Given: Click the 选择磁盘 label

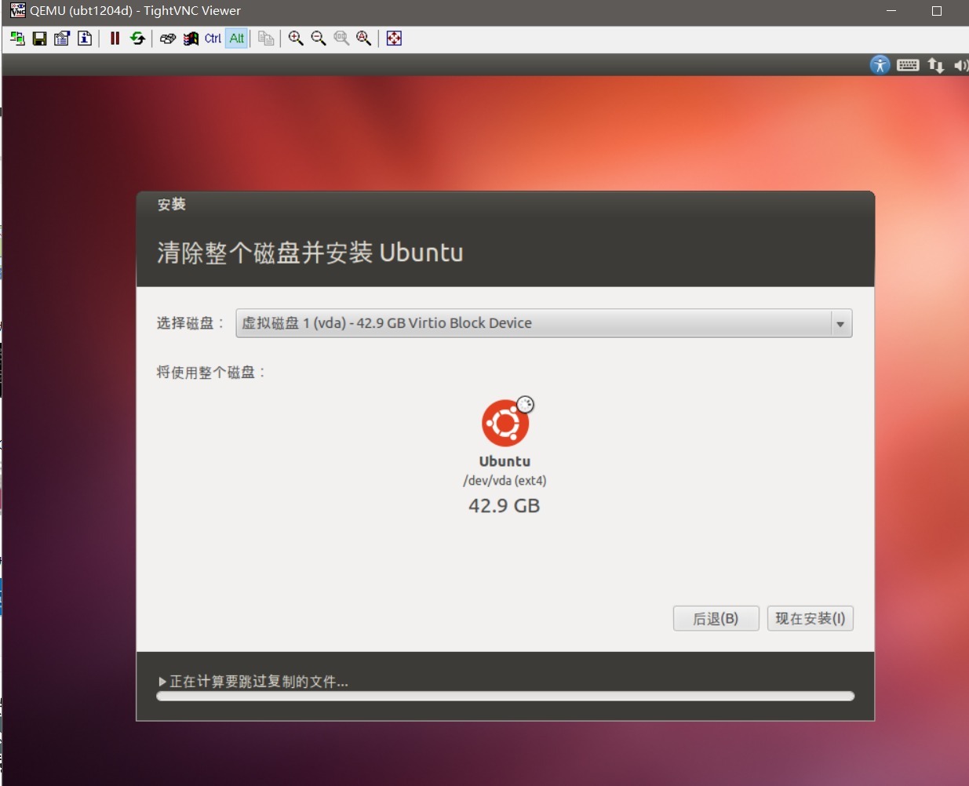Looking at the screenshot, I should (x=191, y=323).
